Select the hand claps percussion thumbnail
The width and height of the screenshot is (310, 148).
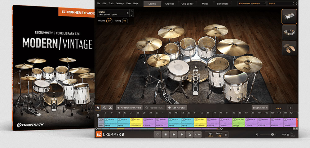pyautogui.click(x=289, y=48)
